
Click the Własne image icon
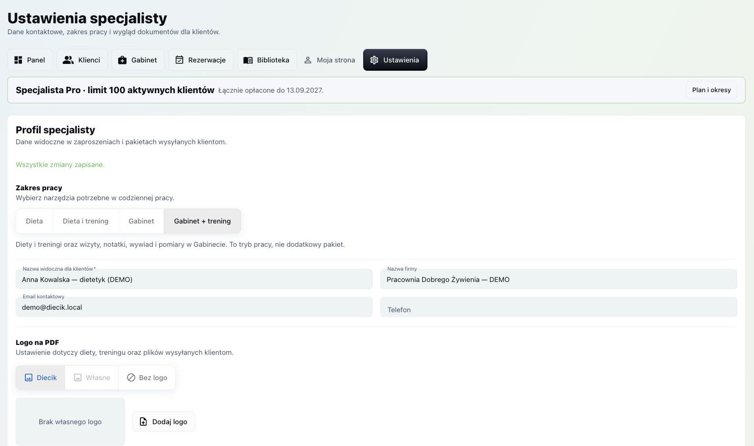click(78, 378)
